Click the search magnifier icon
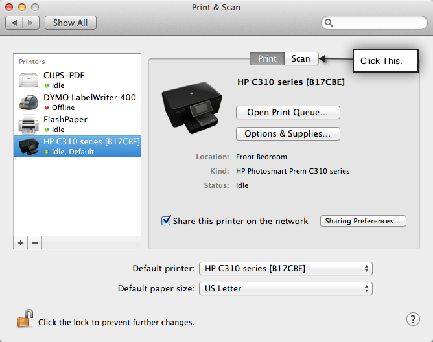The height and width of the screenshot is (342, 433). tap(329, 23)
